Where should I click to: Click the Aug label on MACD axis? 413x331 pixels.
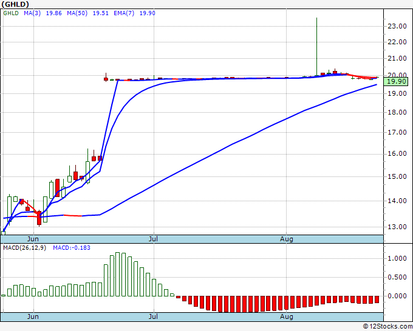point(286,316)
